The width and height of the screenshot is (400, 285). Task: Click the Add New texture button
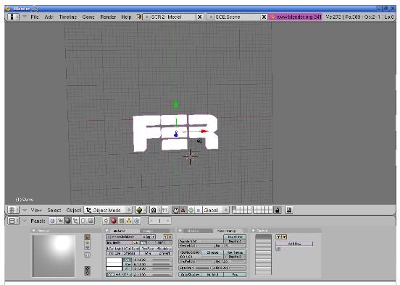point(294,244)
